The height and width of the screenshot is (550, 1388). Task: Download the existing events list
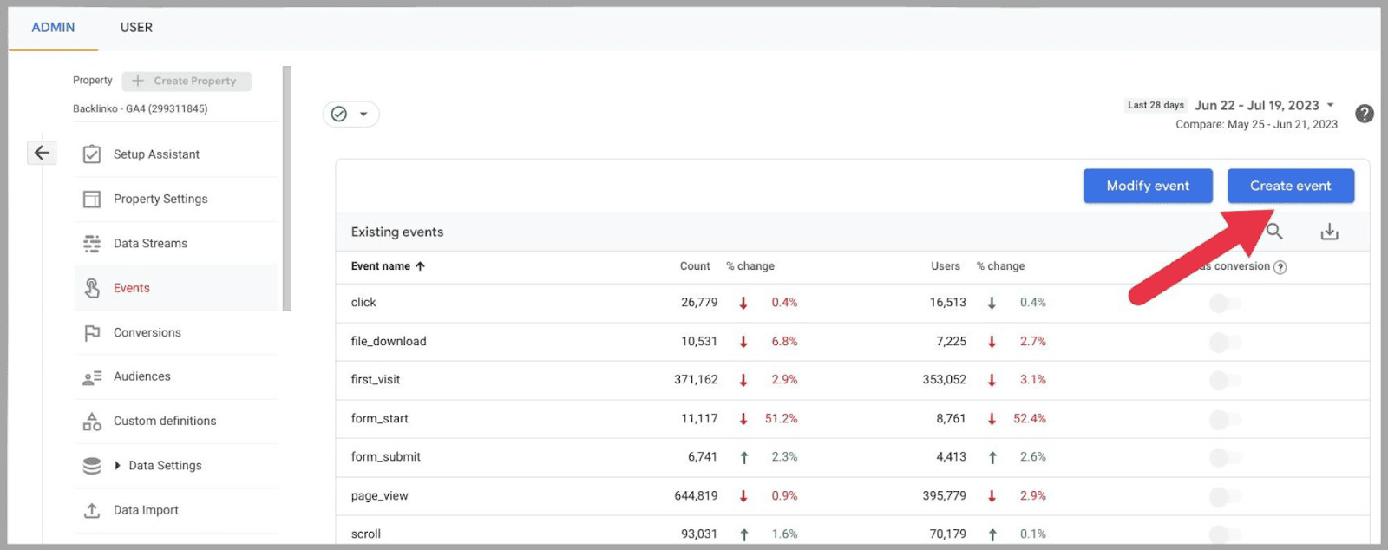[x=1329, y=232]
